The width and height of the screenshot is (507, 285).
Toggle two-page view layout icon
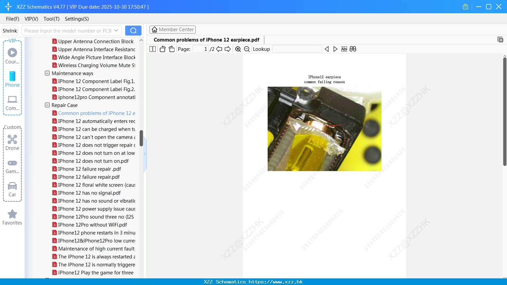[x=152, y=49]
